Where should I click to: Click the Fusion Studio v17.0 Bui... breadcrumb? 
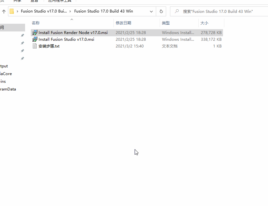coord(44,11)
